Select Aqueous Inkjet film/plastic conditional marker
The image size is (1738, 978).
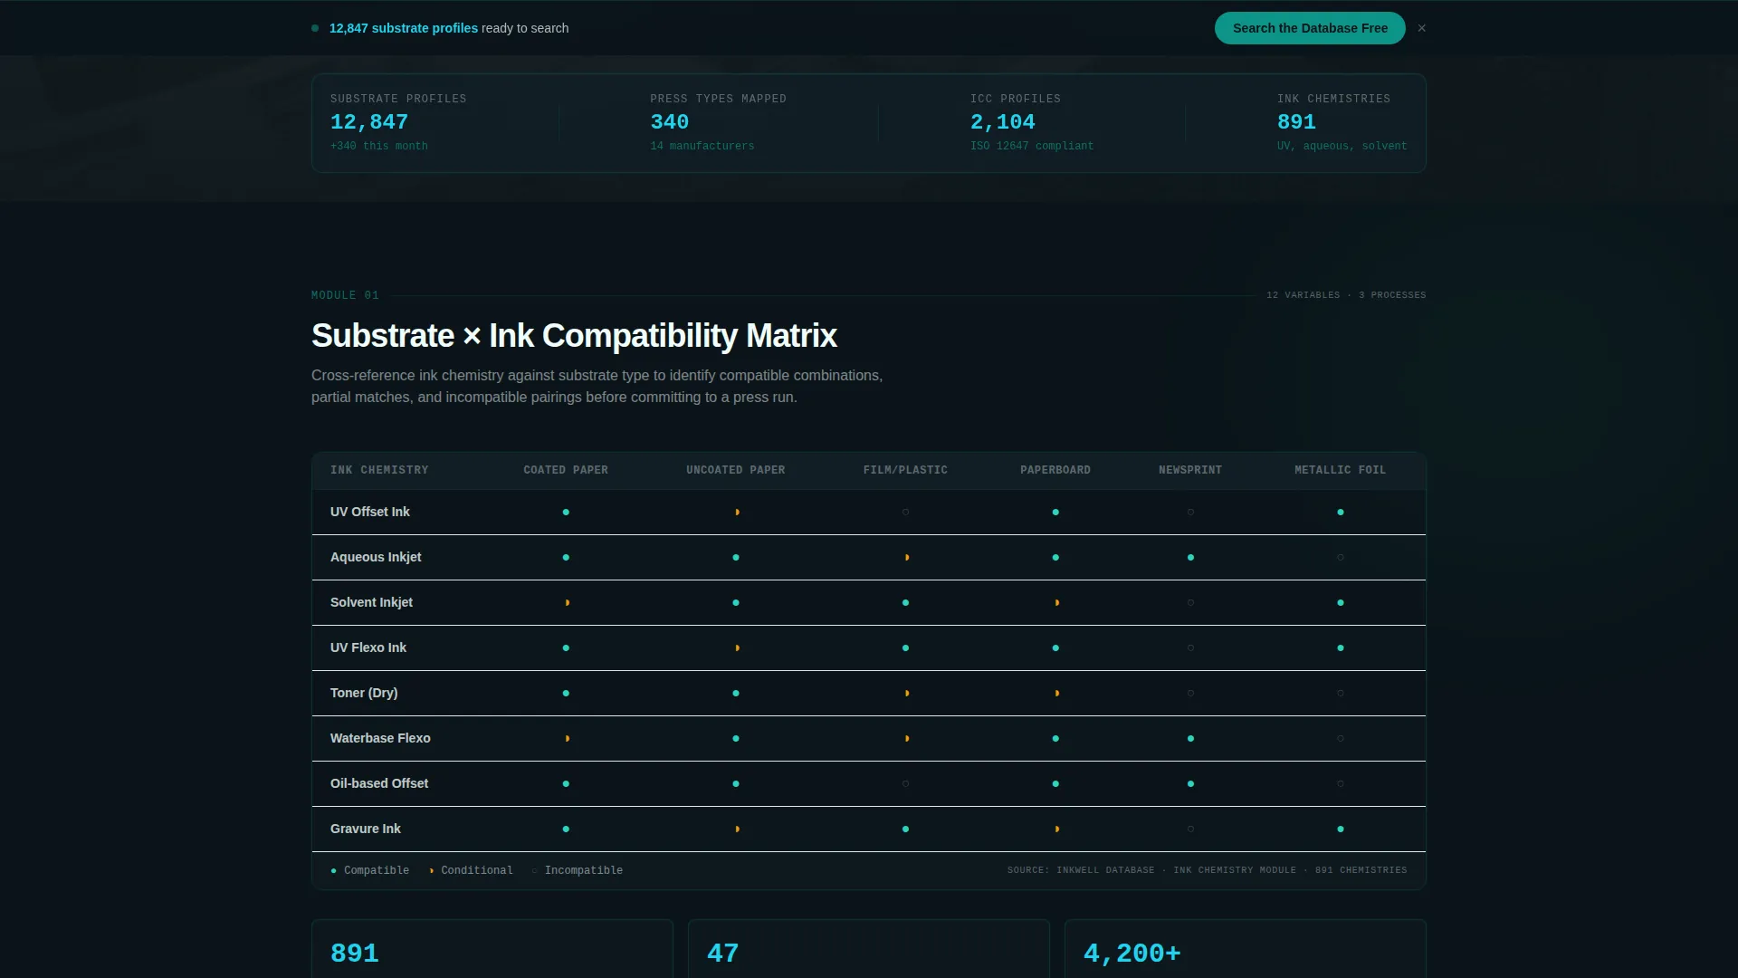pyautogui.click(x=906, y=558)
